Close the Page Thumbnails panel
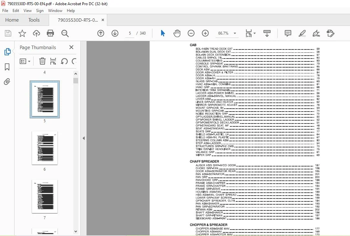This screenshot has height=236, width=350. click(71, 47)
